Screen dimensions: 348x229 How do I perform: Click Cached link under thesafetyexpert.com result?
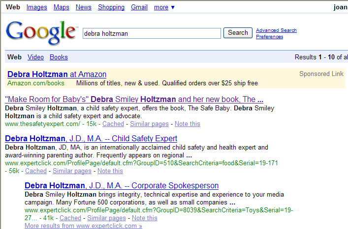click(x=112, y=124)
